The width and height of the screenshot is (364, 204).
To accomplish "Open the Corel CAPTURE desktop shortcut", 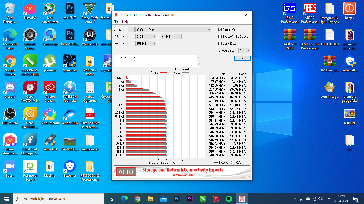I will click(x=30, y=118).
